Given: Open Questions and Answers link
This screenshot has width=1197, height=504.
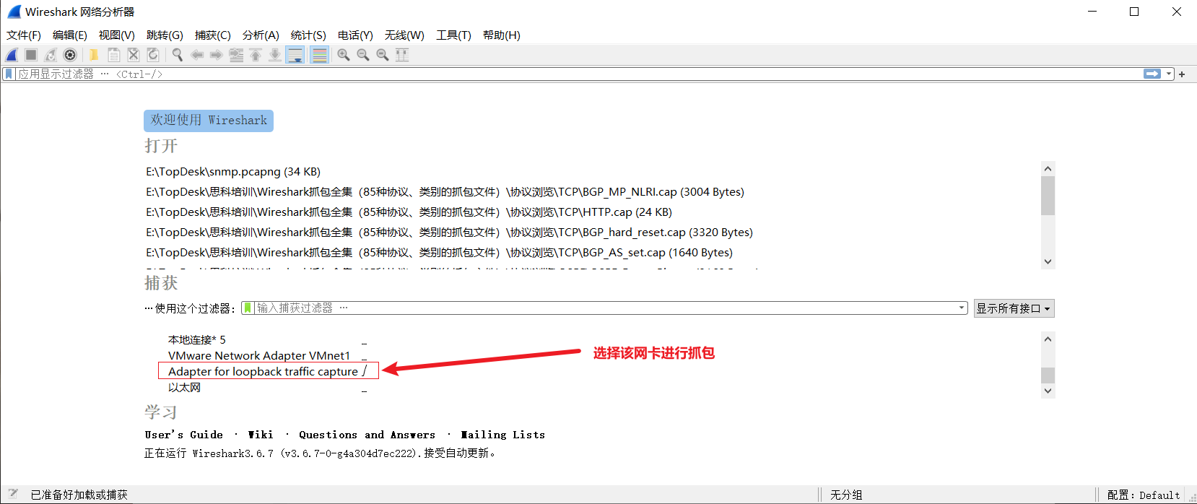Looking at the screenshot, I should [x=367, y=435].
